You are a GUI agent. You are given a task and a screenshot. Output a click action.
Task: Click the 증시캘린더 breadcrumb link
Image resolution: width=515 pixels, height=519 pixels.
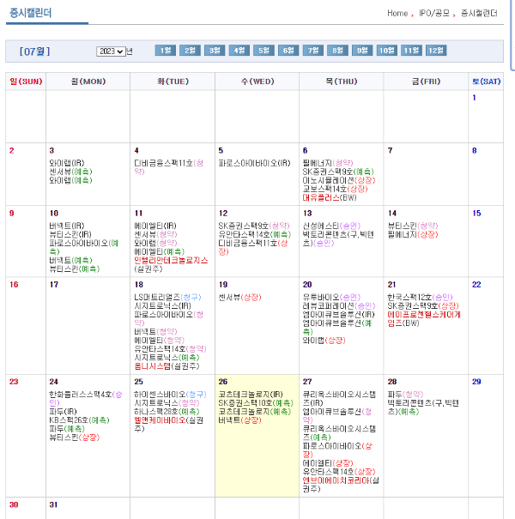click(479, 13)
